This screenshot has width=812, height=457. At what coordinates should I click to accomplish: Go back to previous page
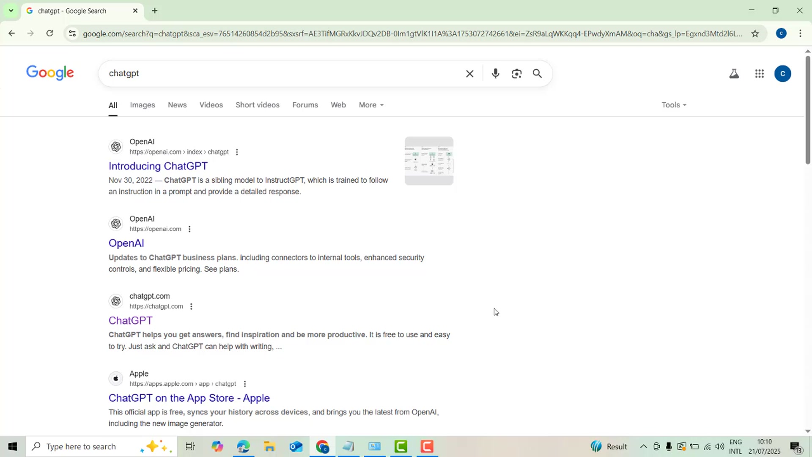tap(11, 33)
